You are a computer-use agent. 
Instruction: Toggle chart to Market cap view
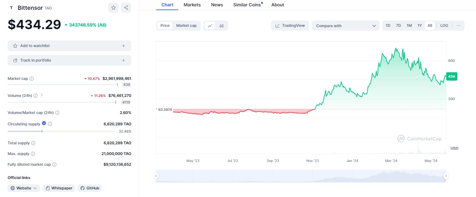click(x=186, y=26)
